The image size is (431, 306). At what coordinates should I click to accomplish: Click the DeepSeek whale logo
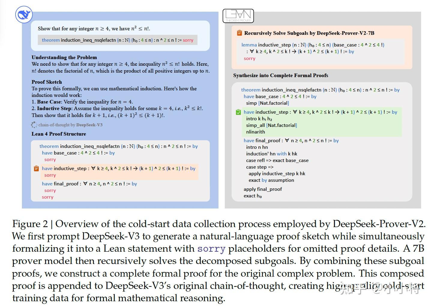[24, 14]
